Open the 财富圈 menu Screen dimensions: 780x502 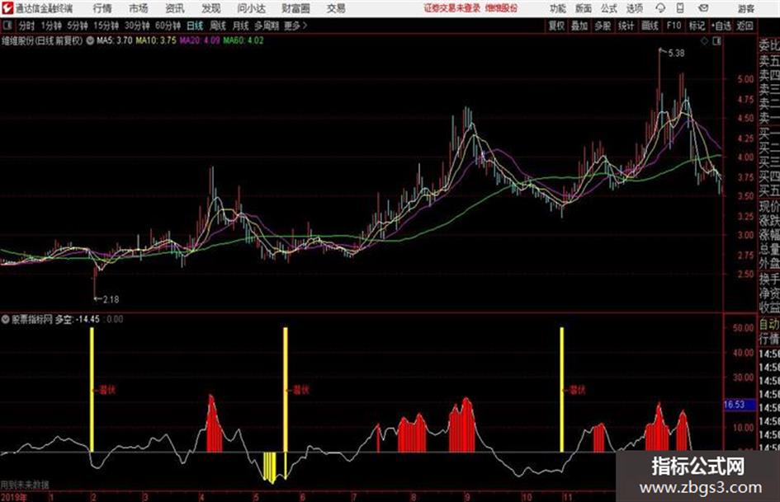pos(295,8)
